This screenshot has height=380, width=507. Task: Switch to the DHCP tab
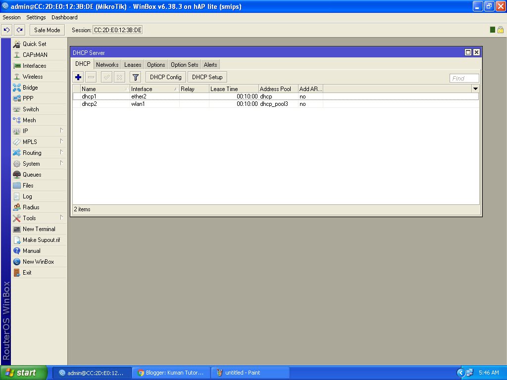point(83,64)
